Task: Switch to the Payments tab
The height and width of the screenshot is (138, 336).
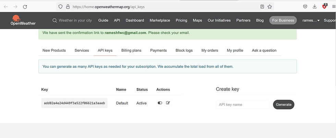Action: [158, 51]
